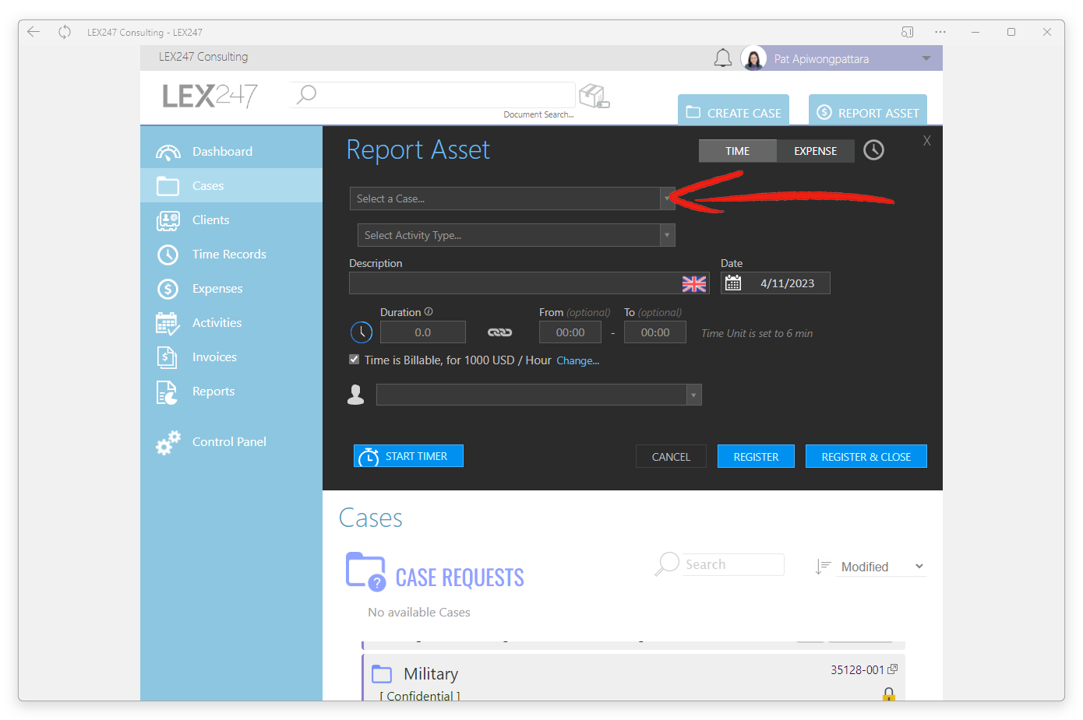Image resolution: width=1083 pixels, height=720 pixels.
Task: Click the UK flag language icon
Action: (694, 283)
